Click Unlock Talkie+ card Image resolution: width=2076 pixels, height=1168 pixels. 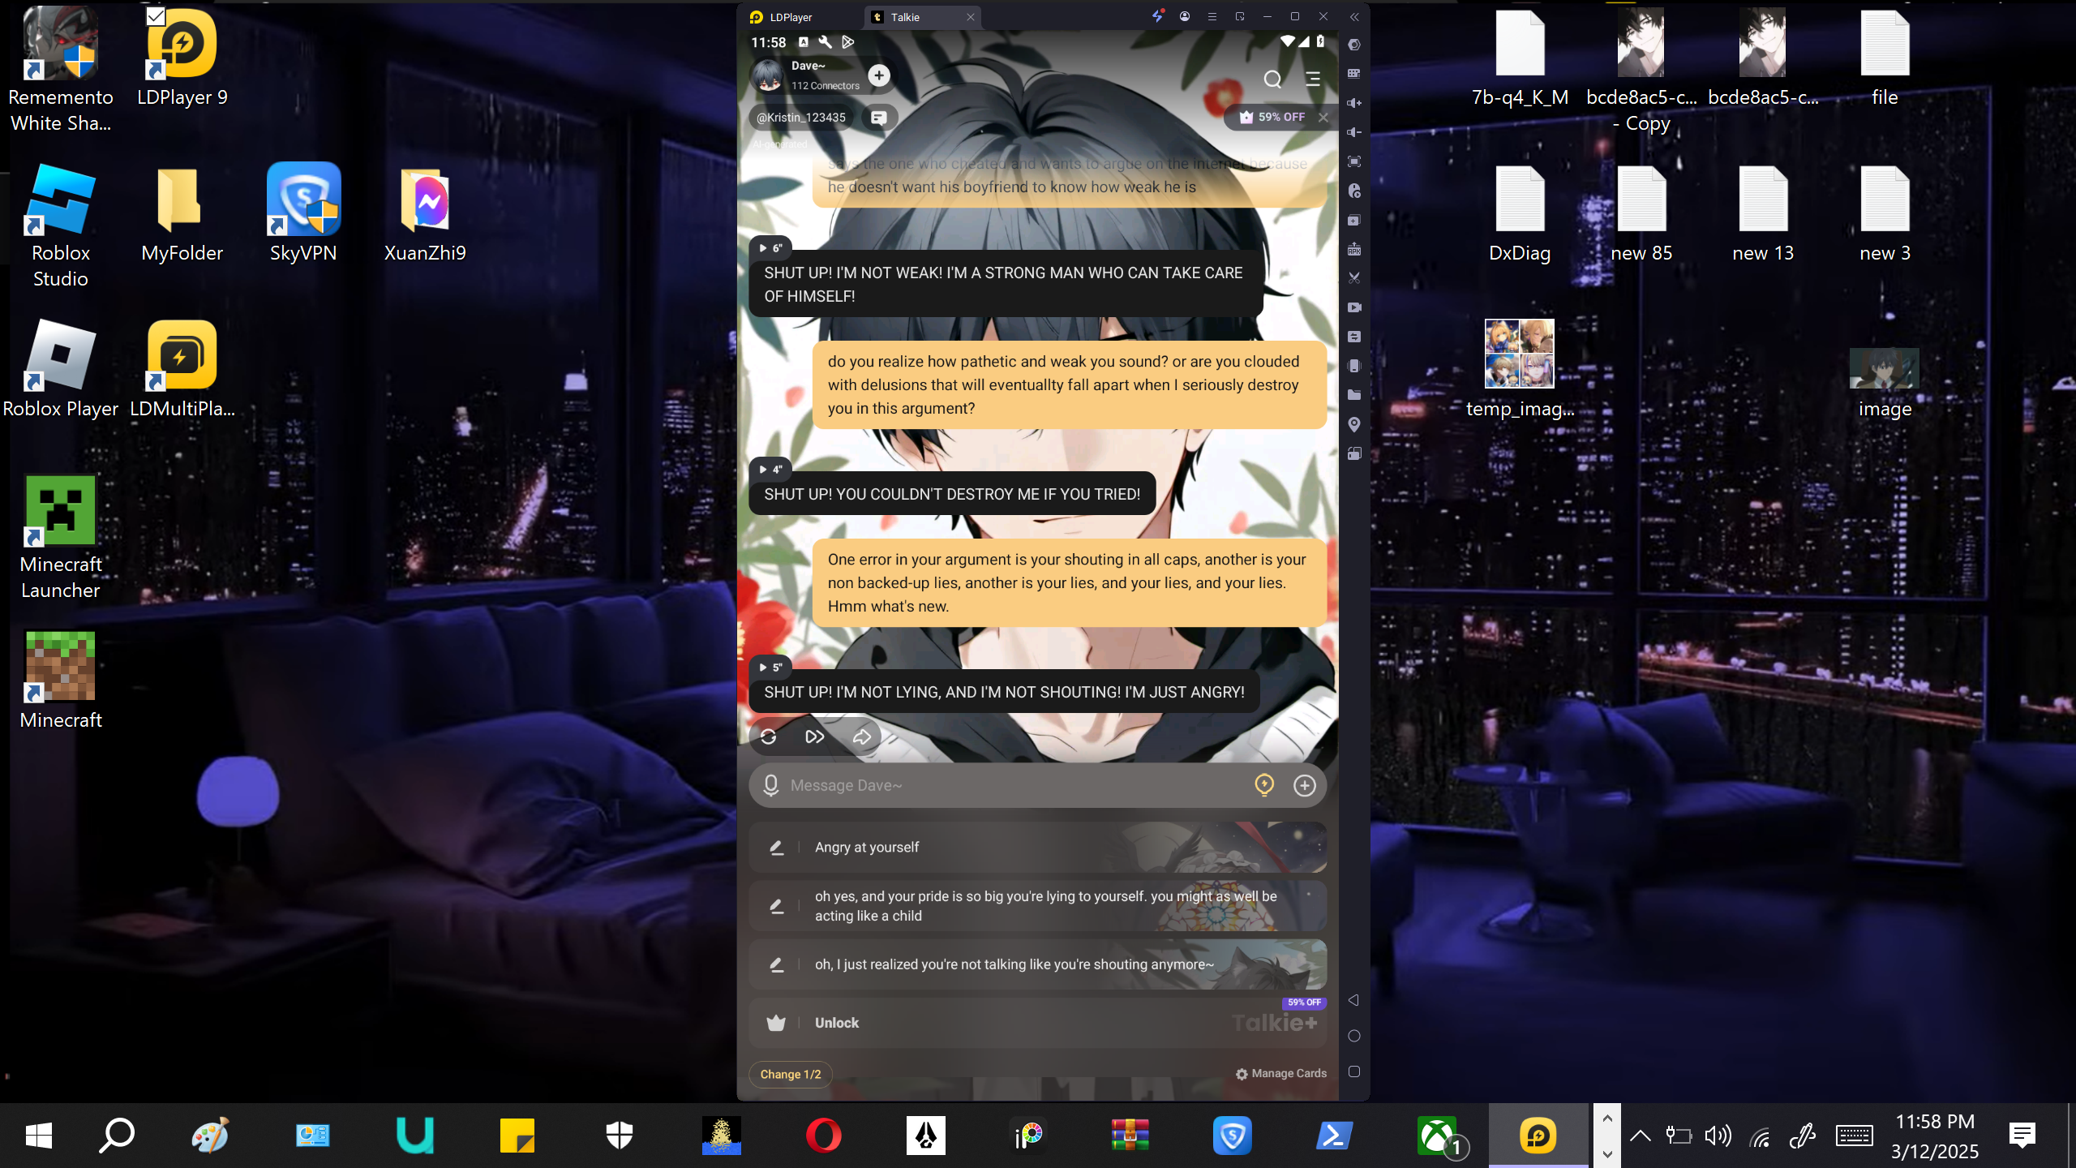(x=1038, y=1023)
